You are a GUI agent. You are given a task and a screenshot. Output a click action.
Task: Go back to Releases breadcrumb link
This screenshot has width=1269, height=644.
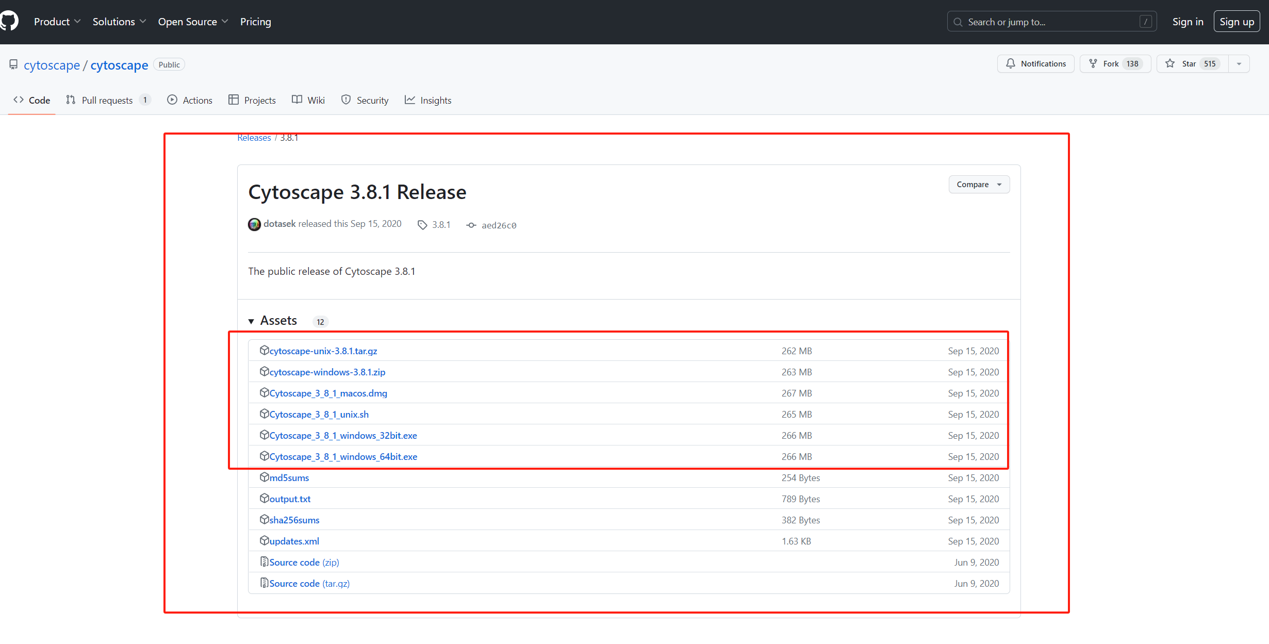click(x=254, y=138)
